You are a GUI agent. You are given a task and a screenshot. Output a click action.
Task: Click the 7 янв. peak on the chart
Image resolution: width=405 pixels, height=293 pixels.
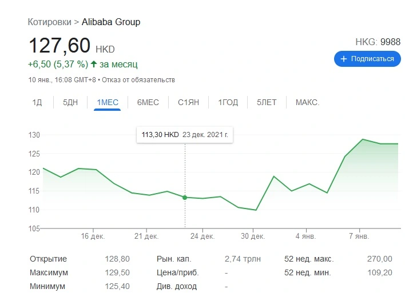pos(363,139)
